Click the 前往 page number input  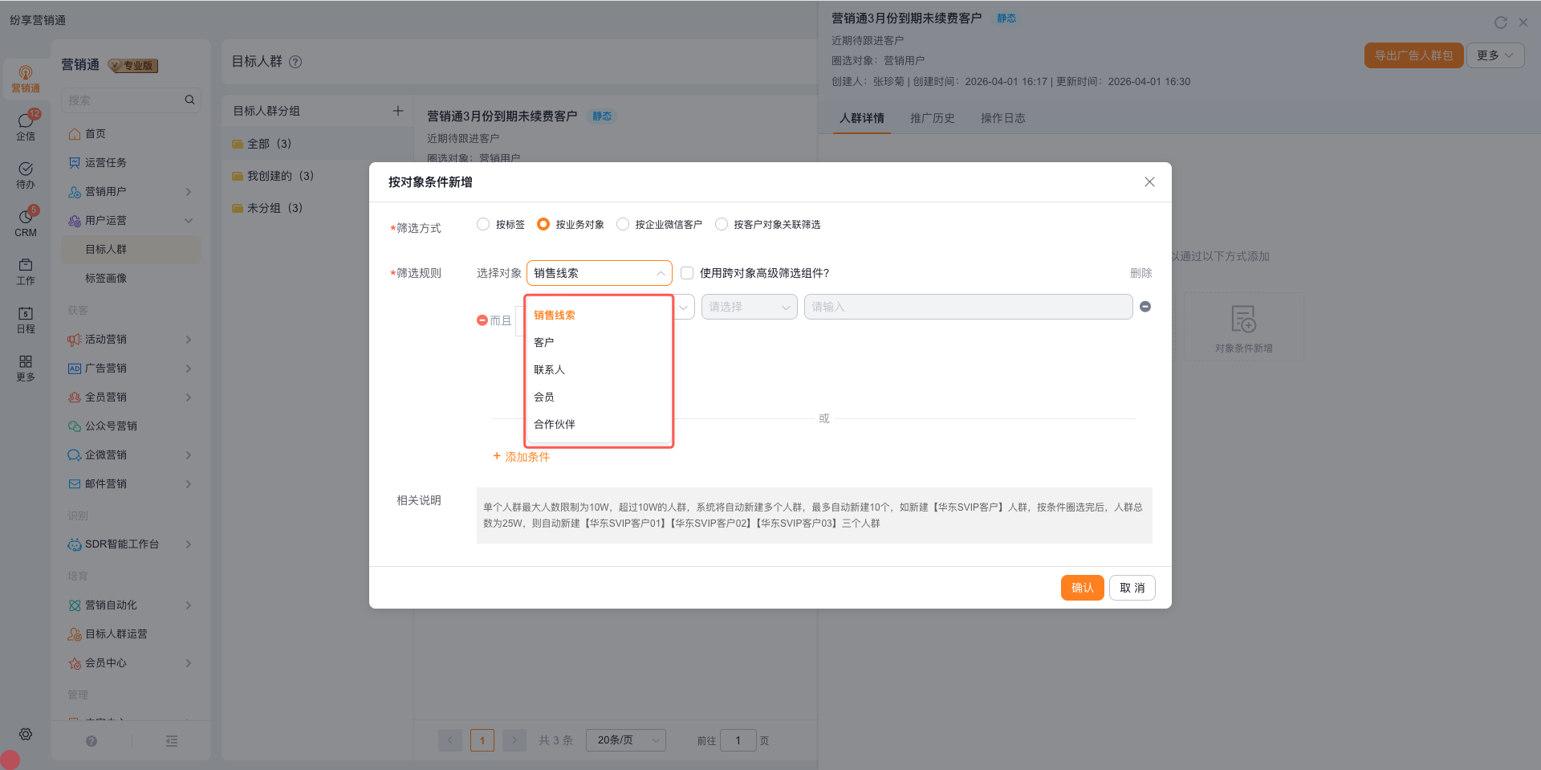click(738, 740)
